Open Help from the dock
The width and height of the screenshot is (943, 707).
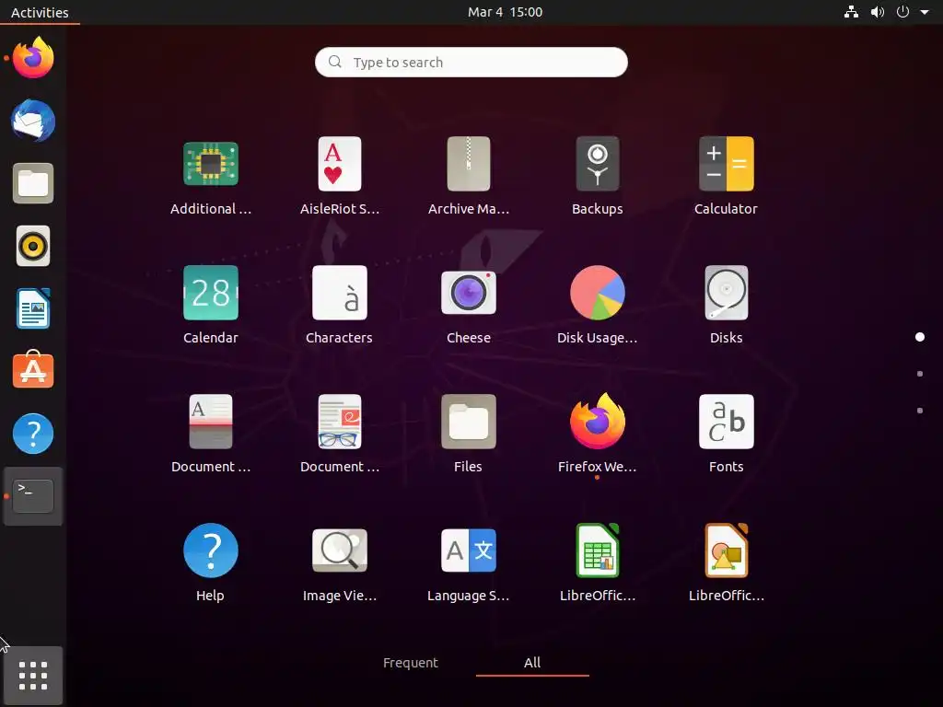pyautogui.click(x=33, y=434)
